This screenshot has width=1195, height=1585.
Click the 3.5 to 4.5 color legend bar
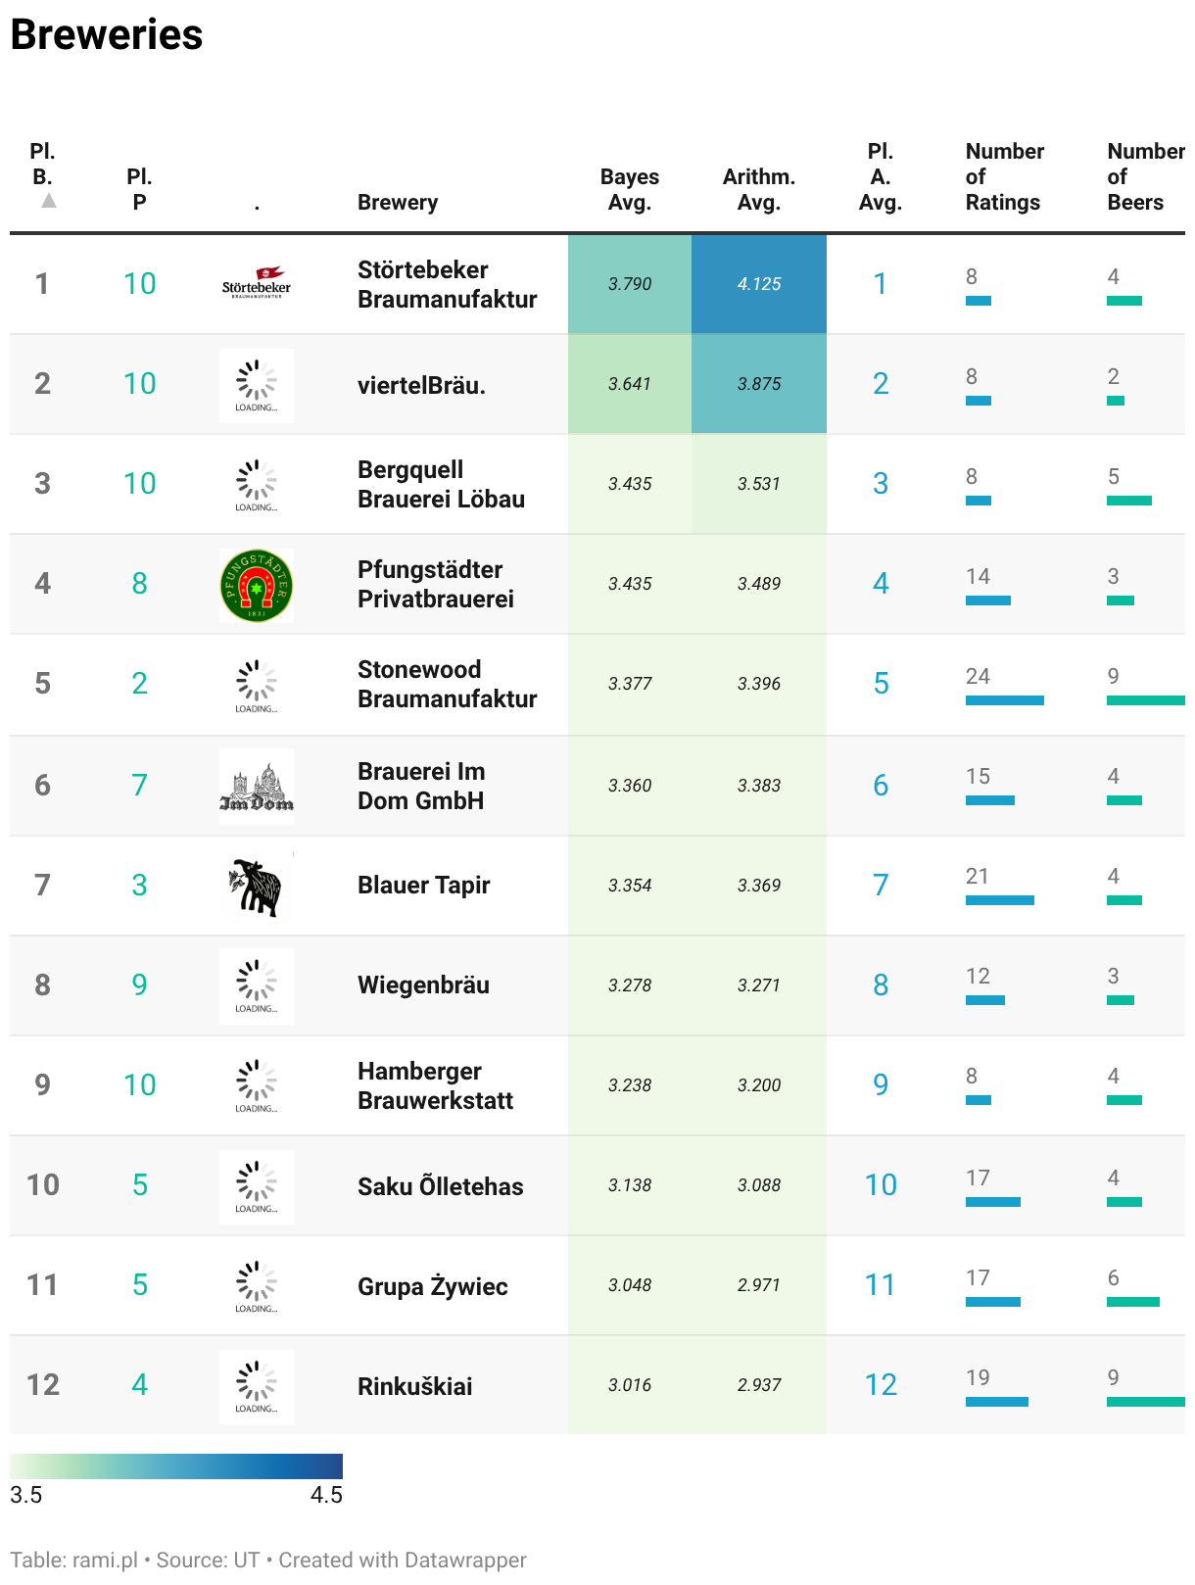pyautogui.click(x=176, y=1465)
